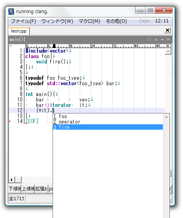
Task: Open the その他(O) menu
Action: pyautogui.click(x=116, y=21)
